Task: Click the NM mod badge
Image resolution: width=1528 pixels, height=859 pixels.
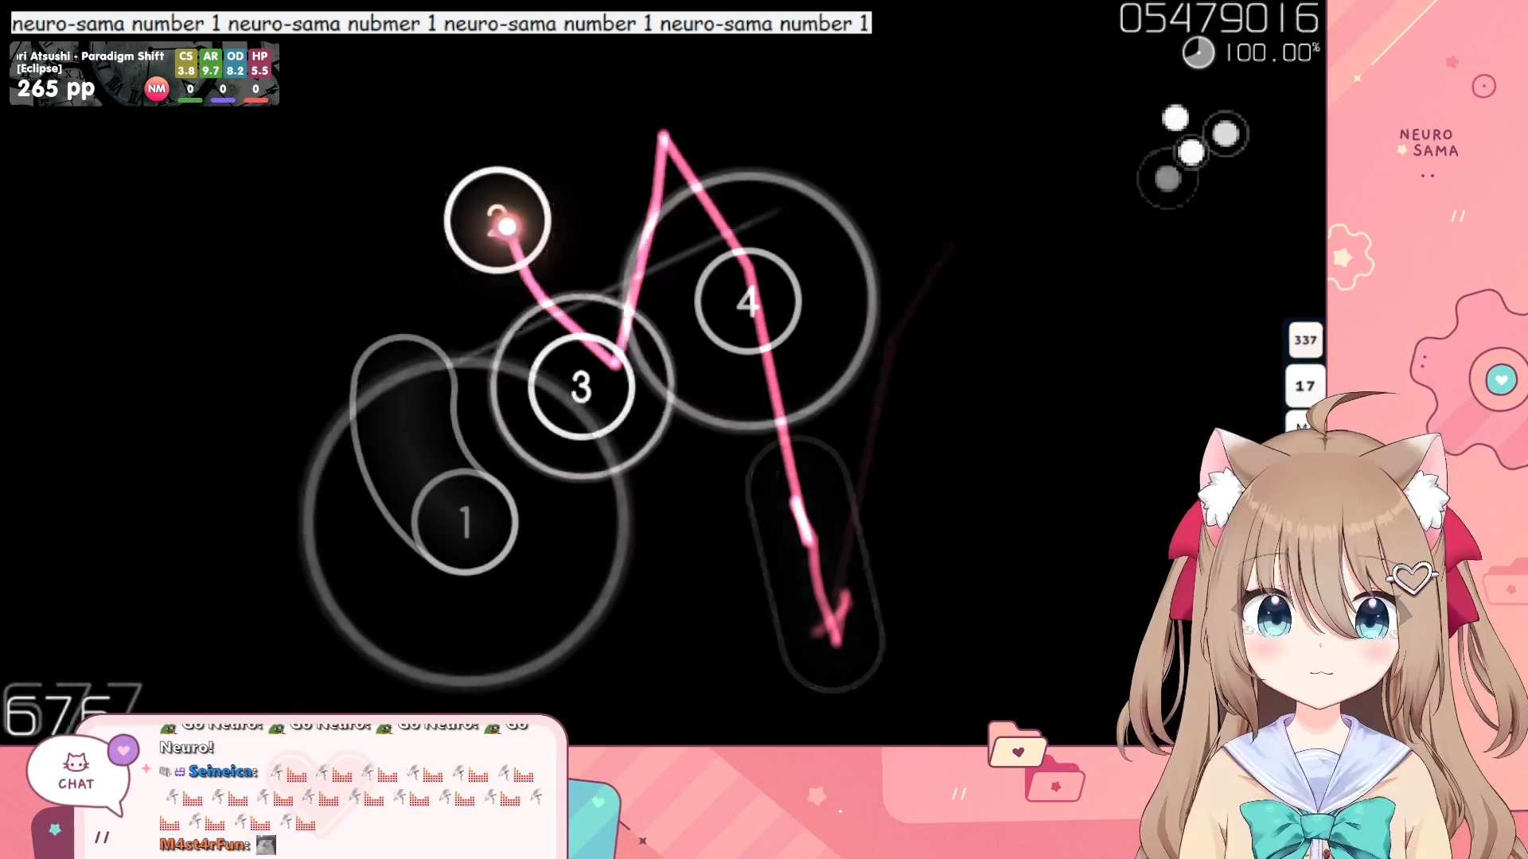Action: click(157, 89)
